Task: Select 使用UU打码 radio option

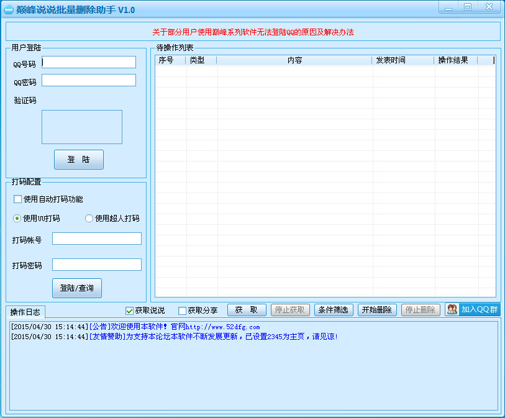Action: [x=17, y=218]
